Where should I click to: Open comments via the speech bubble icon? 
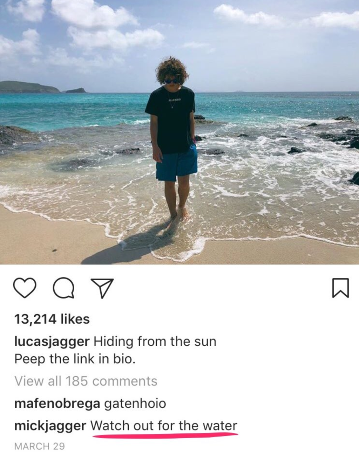pyautogui.click(x=63, y=288)
